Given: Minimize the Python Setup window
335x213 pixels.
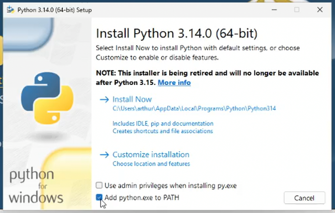Looking at the screenshot, I should pyautogui.click(x=274, y=10).
